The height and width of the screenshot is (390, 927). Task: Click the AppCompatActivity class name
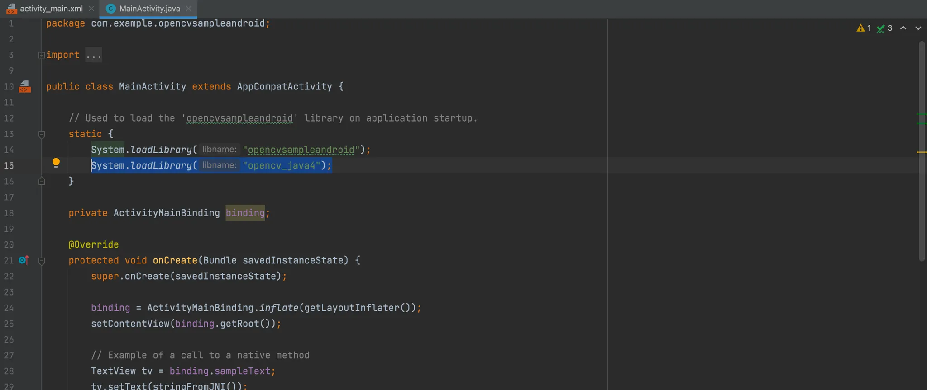click(284, 86)
